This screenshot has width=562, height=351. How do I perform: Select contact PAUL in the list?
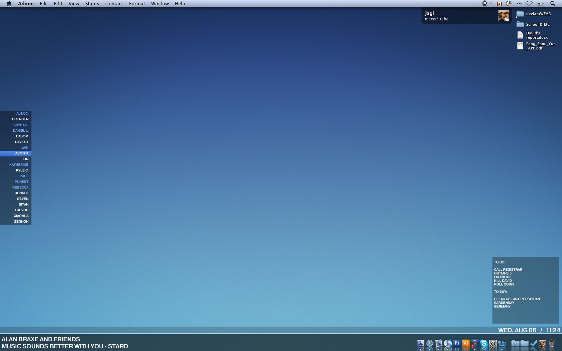click(x=16, y=176)
